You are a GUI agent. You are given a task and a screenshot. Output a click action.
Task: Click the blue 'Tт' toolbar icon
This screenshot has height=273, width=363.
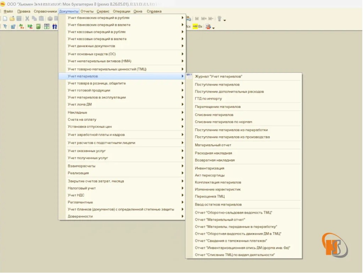(x=5, y=27)
